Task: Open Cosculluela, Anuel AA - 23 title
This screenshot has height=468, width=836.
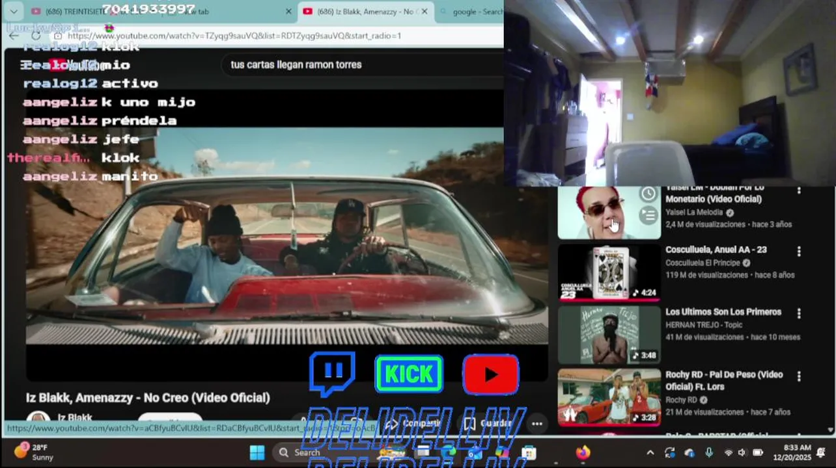Action: 716,250
